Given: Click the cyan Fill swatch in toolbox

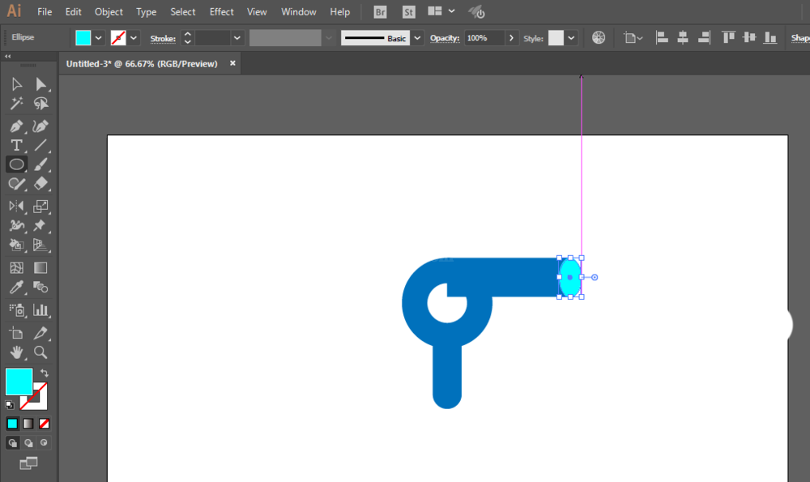Looking at the screenshot, I should click(x=19, y=382).
